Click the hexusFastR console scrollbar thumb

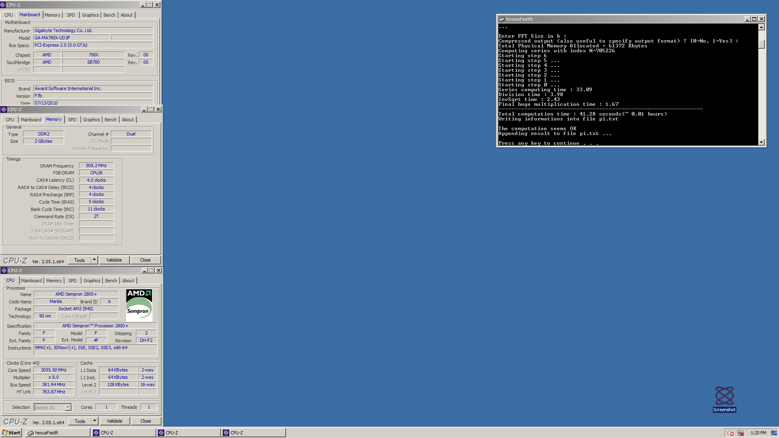pos(762,44)
